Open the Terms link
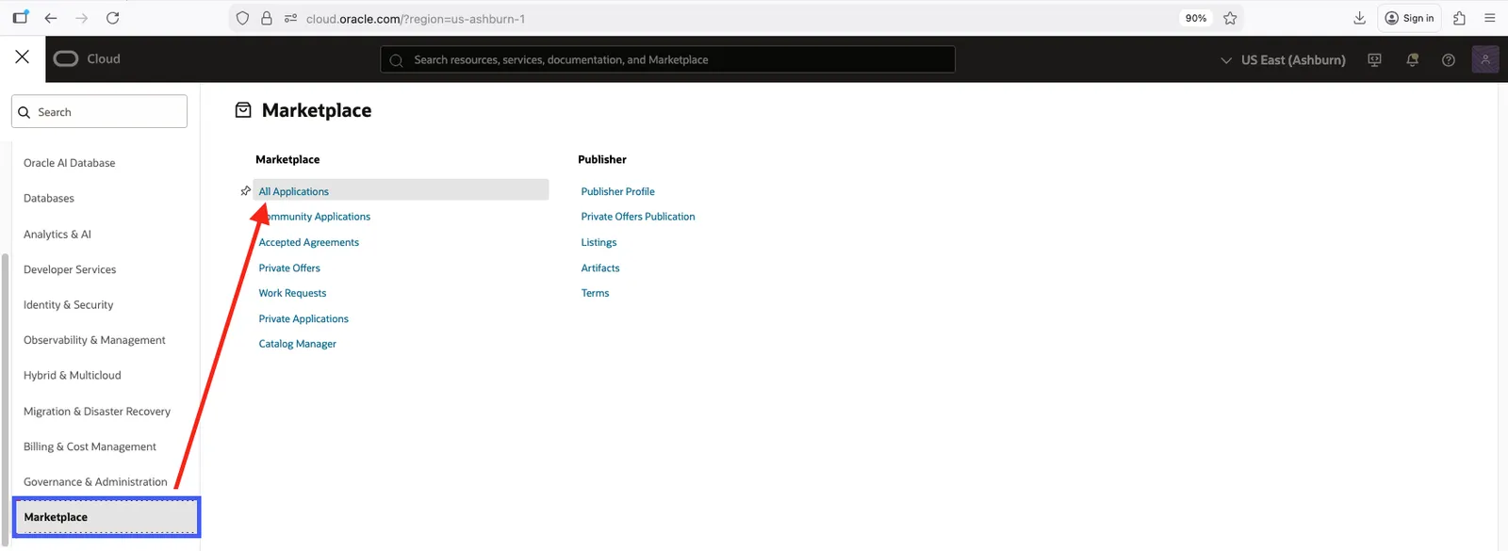 tap(595, 293)
